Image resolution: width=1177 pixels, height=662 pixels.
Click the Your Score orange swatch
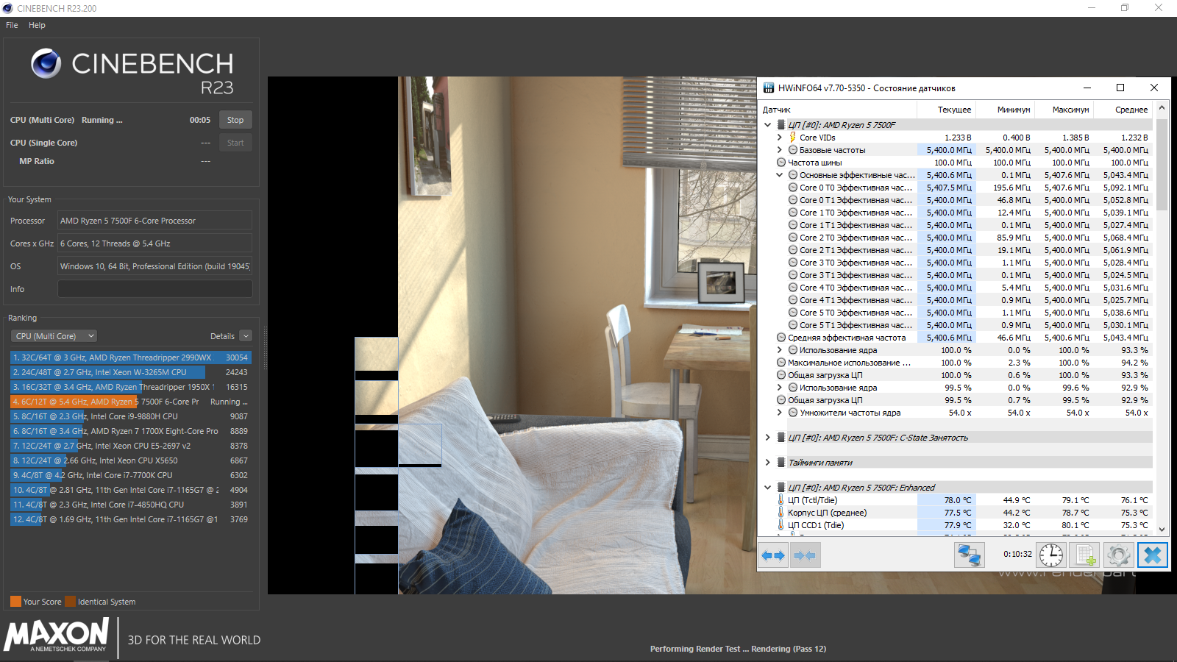(15, 602)
